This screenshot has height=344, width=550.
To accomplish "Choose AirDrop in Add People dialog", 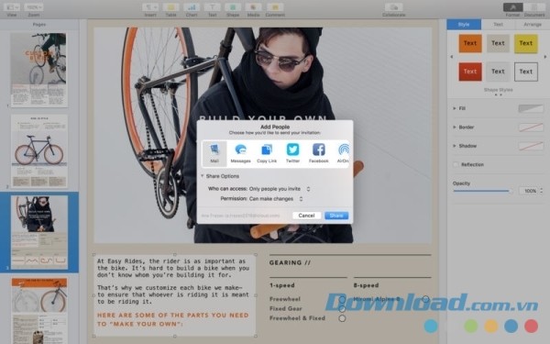I will [x=343, y=153].
